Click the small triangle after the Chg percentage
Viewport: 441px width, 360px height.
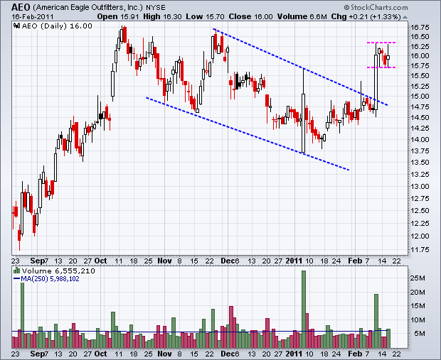405,17
